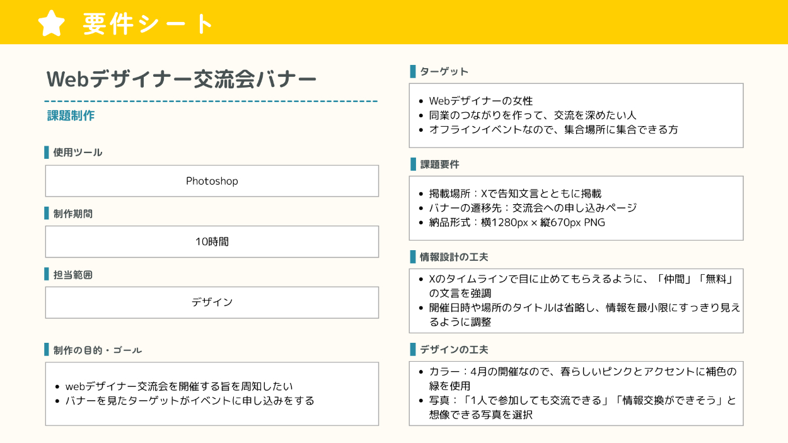Click the Webデザイナーの女性 bullet item
788x443 pixels.
point(480,101)
